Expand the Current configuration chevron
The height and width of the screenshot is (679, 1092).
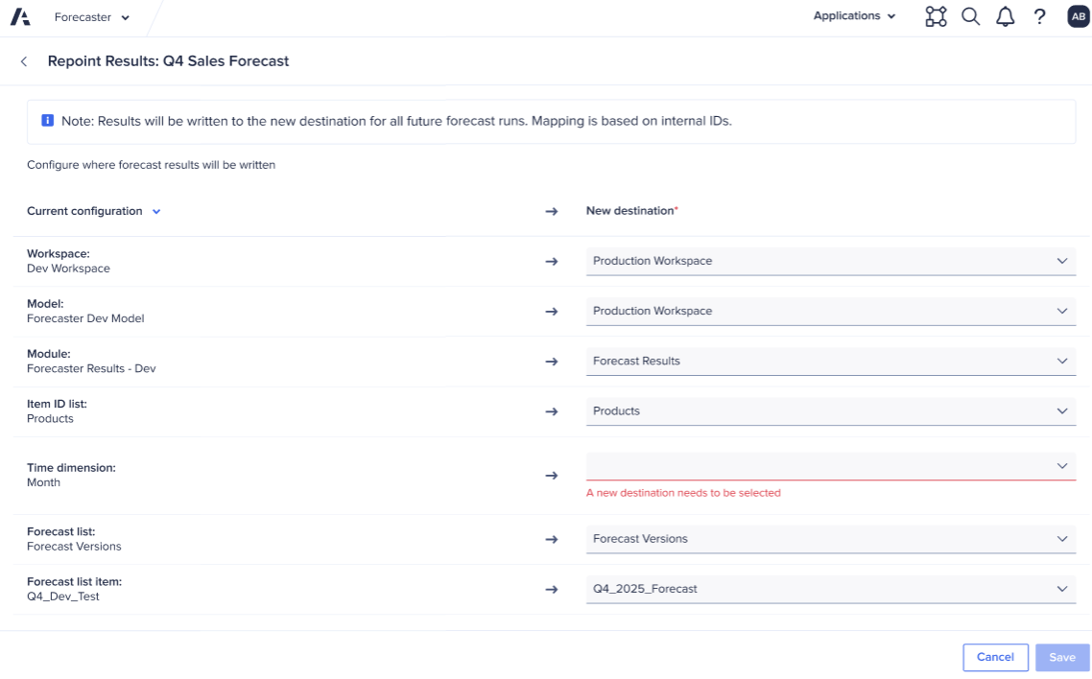156,212
